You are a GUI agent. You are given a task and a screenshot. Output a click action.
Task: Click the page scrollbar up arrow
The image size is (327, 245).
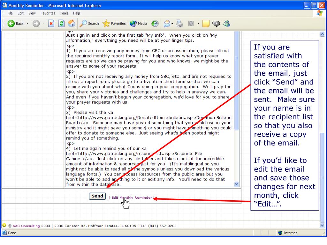(x=323, y=34)
